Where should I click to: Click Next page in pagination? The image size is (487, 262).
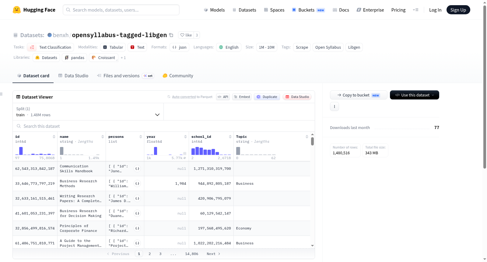click(x=213, y=254)
